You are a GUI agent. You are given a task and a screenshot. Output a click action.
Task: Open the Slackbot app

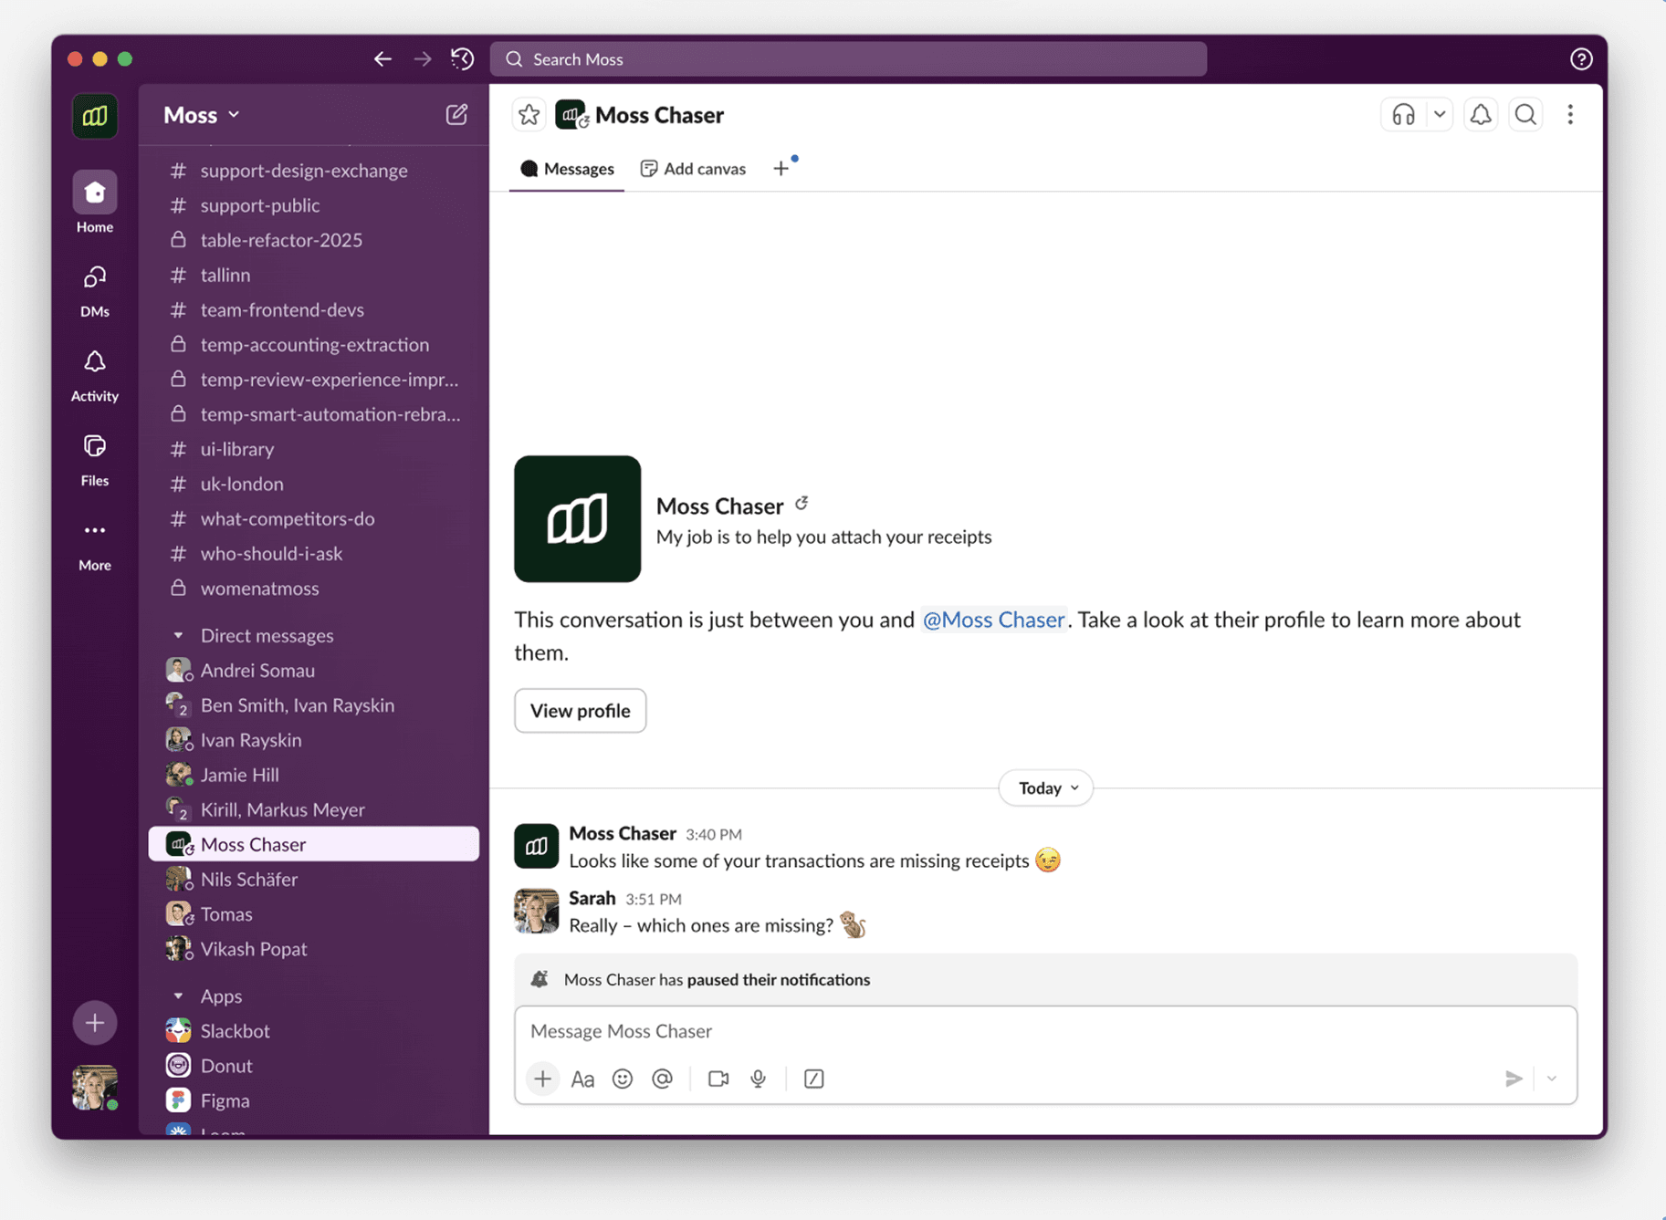click(313, 1030)
